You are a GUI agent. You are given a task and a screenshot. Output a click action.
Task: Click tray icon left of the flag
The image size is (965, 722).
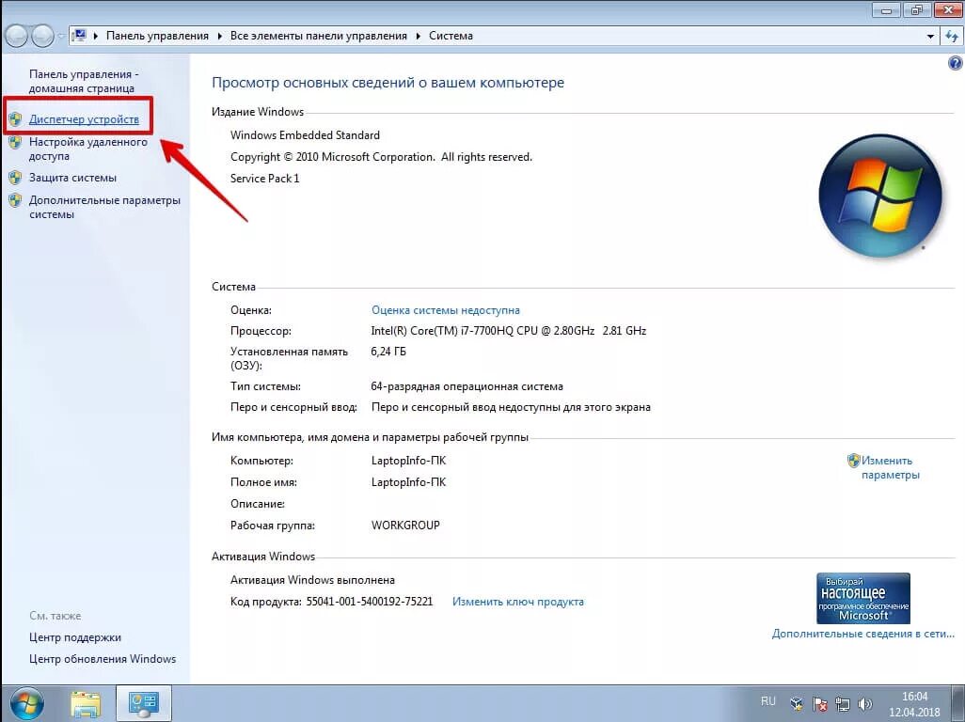click(797, 704)
